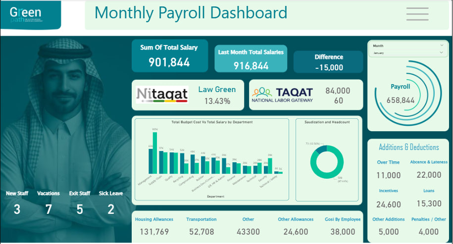Click the New Staff count 3

point(17,209)
